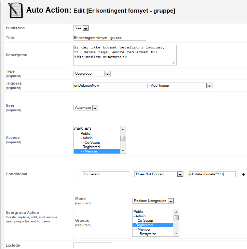Click the Groups list scroll up arrow

[176, 212]
